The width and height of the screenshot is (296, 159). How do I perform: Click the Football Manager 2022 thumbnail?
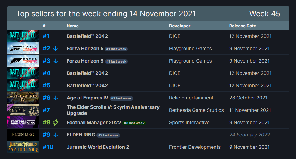tap(23, 122)
